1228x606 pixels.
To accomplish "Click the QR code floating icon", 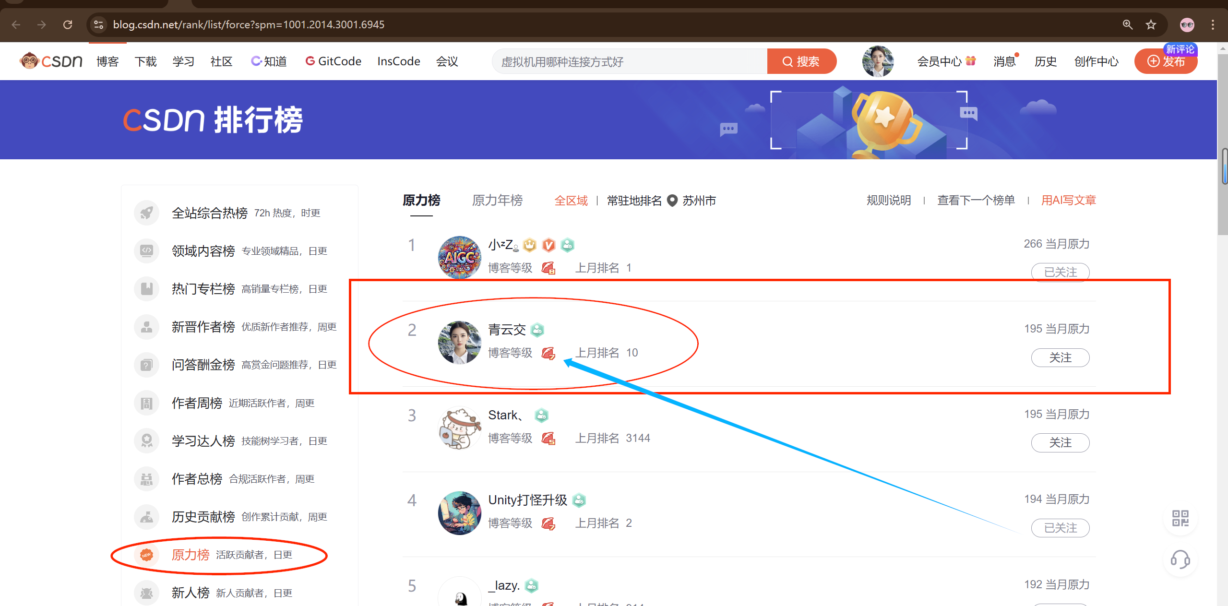I will point(1180,519).
